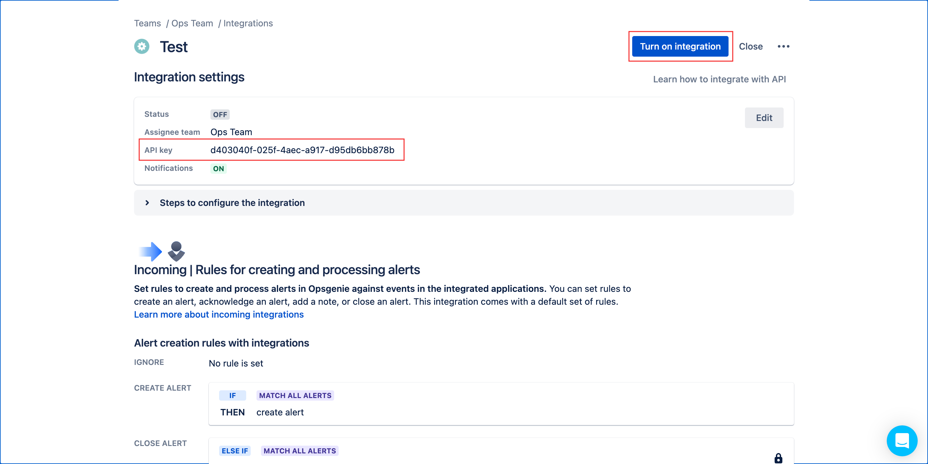Click MATCH ALL ALERTS in Close Alert rule

pyautogui.click(x=299, y=451)
